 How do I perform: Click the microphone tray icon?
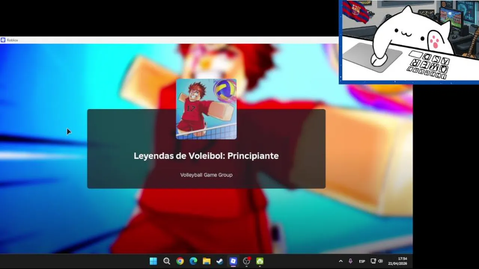351,261
